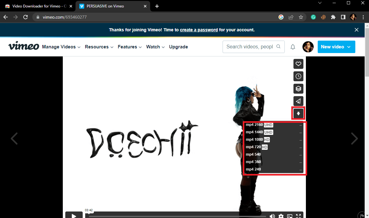Screen dimensions: 369x218
Task: Open the Share this page icon
Action: 291,17
